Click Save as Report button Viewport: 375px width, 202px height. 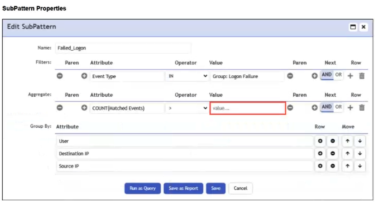tap(183, 188)
